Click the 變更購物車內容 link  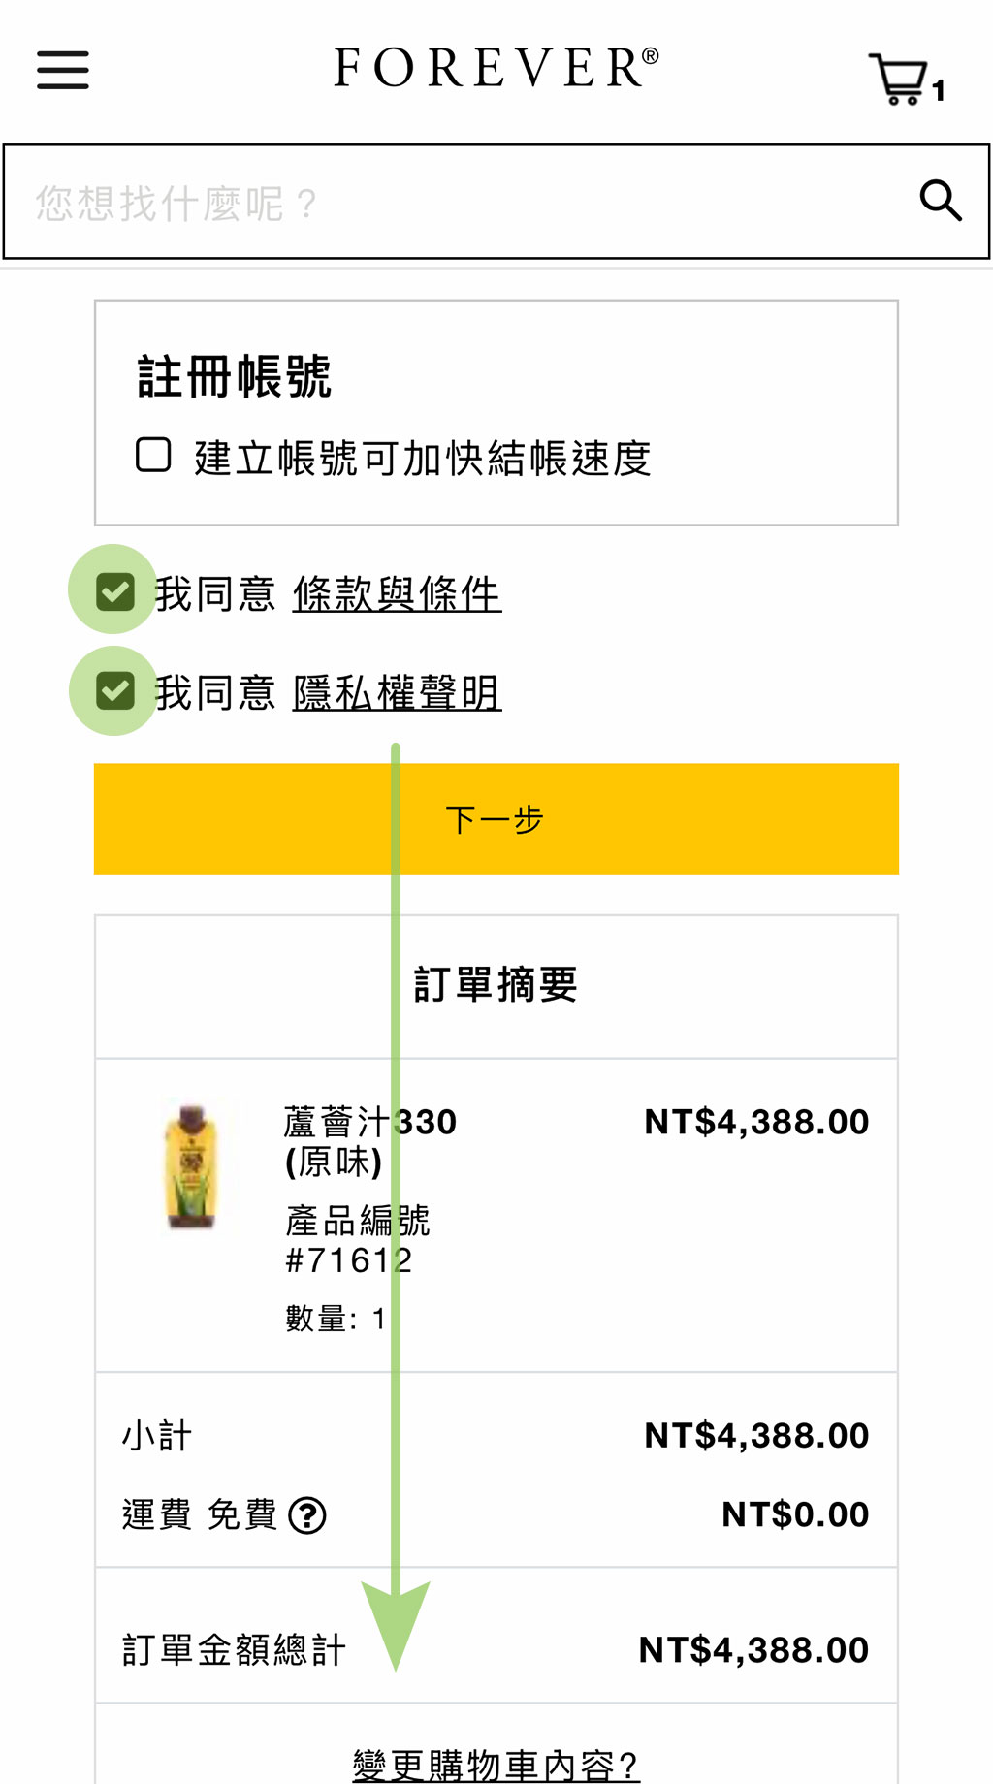click(496, 1765)
